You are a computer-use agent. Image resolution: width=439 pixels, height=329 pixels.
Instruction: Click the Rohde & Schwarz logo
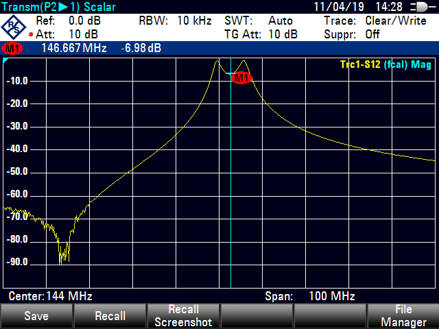click(x=14, y=27)
